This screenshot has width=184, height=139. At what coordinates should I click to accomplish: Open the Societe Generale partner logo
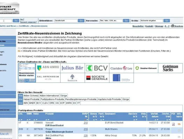pyautogui.click(x=97, y=78)
